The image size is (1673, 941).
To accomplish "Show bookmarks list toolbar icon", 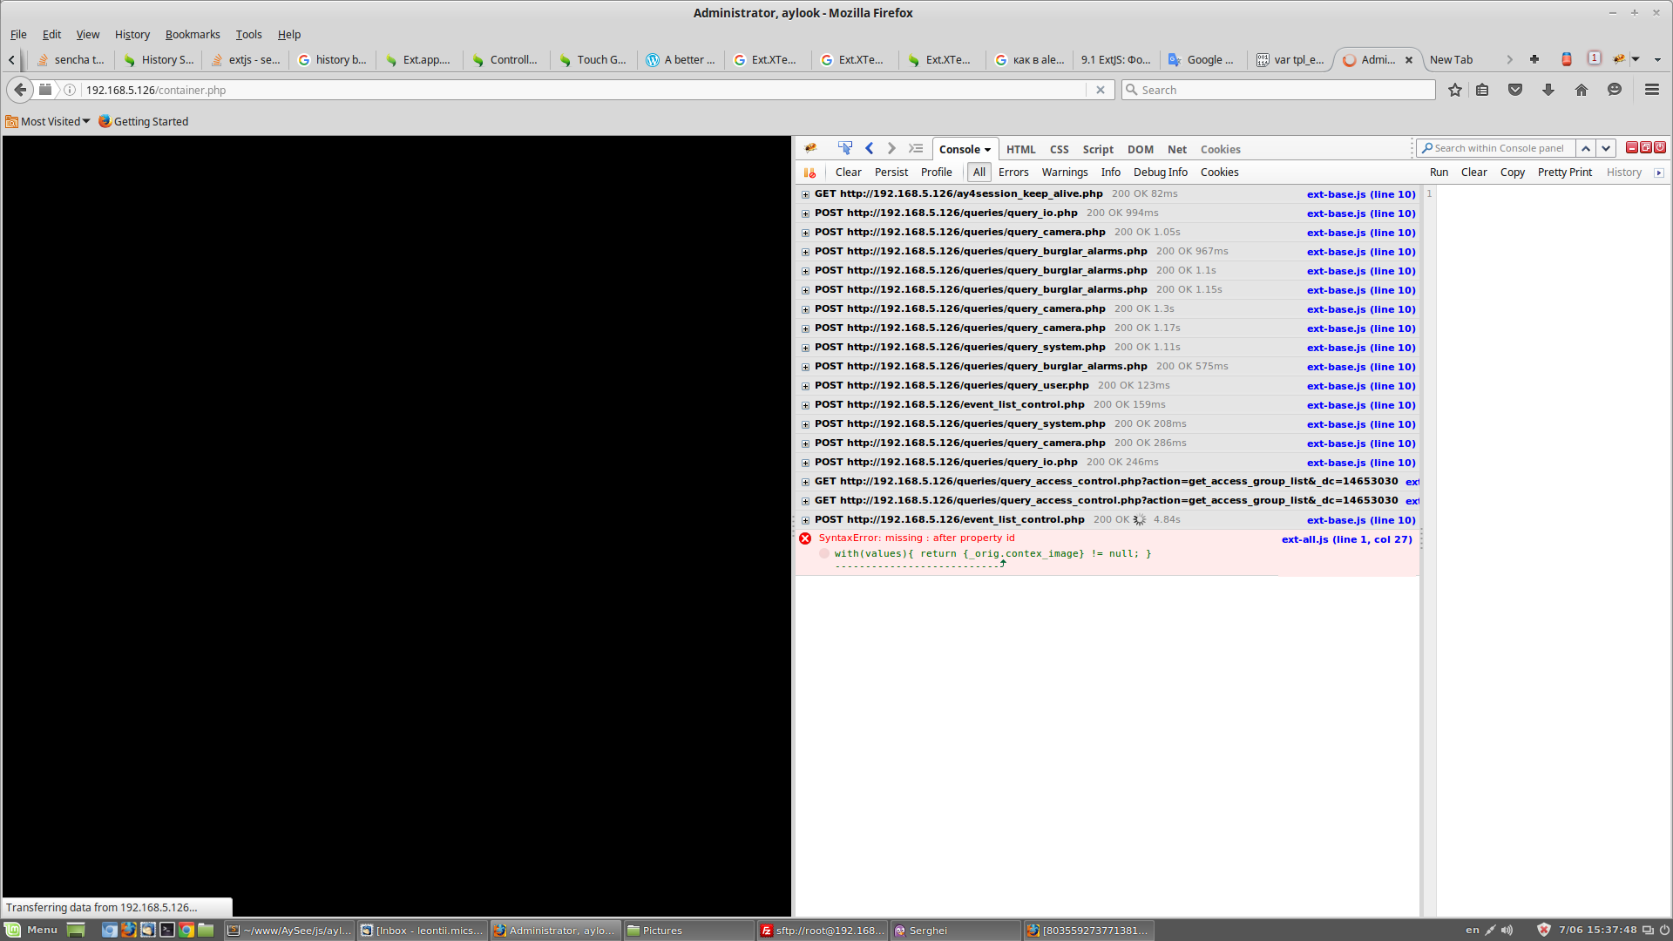I will point(1482,90).
